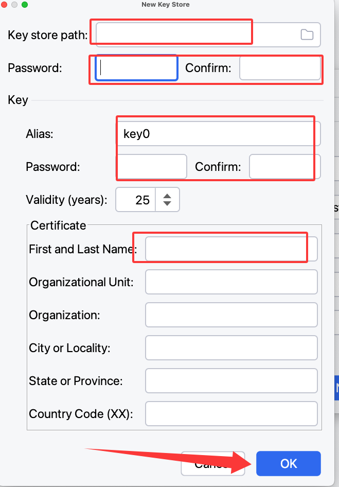Decrease Validity years with down arrow
Screen dimensions: 339x487
point(167,204)
